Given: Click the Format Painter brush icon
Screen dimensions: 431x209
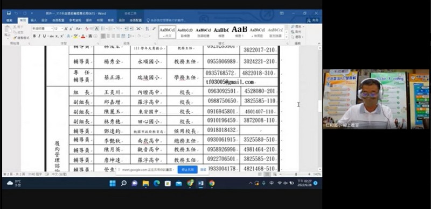Looking at the screenshot, I should [15, 38].
